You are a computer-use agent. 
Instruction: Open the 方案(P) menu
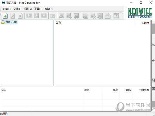click(7, 9)
